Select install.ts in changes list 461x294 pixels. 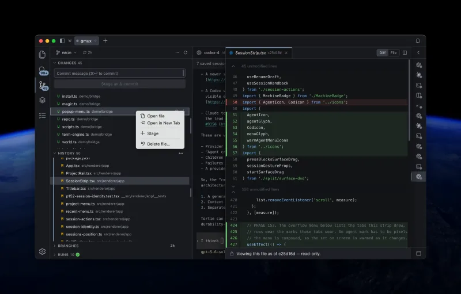pos(120,96)
